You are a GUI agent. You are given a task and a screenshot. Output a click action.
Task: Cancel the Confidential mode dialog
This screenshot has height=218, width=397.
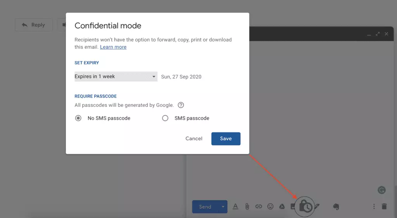[x=194, y=139]
